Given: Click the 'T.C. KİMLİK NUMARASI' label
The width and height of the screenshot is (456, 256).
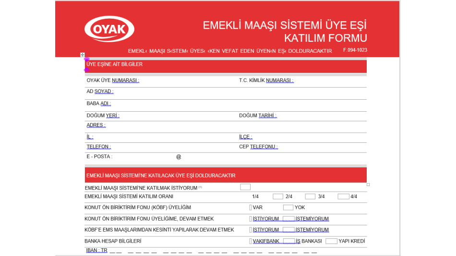Looking at the screenshot, I should pos(266,81).
